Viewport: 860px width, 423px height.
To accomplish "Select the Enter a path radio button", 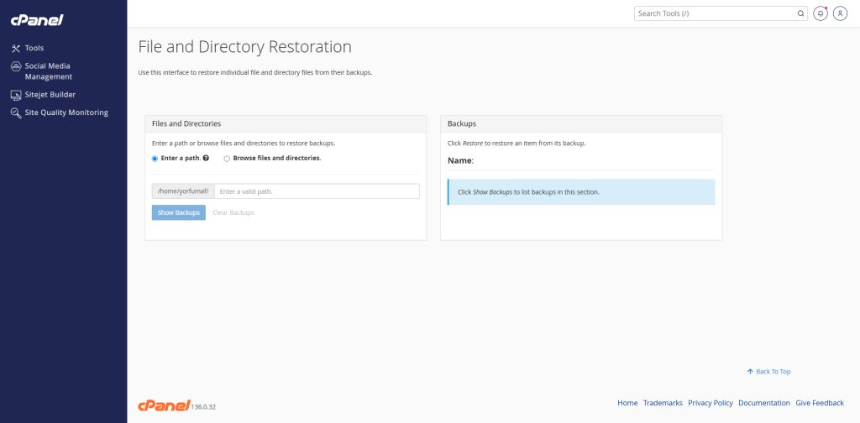I will click(155, 159).
